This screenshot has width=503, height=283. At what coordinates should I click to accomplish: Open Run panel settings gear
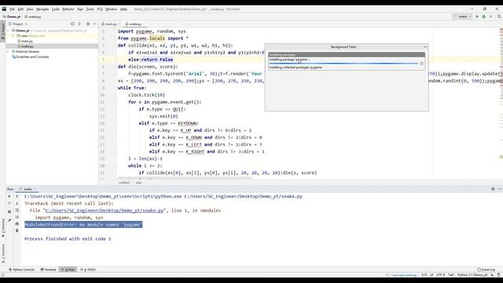[x=493, y=189]
